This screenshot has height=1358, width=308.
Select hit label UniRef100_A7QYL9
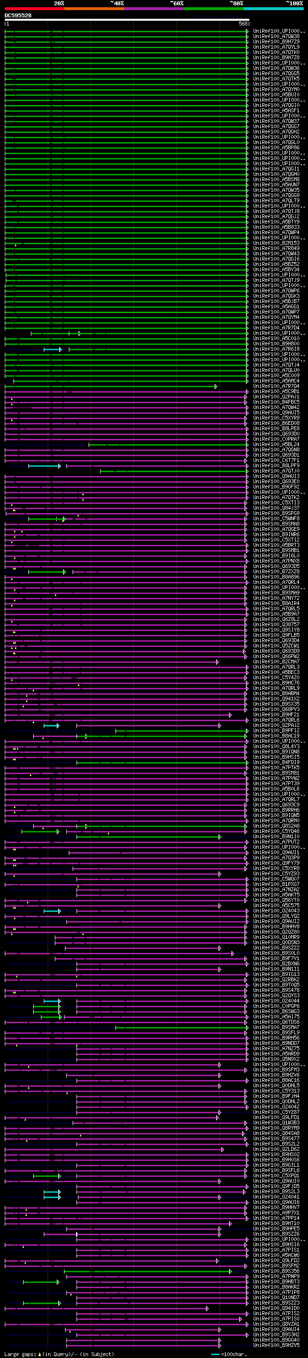(276, 47)
